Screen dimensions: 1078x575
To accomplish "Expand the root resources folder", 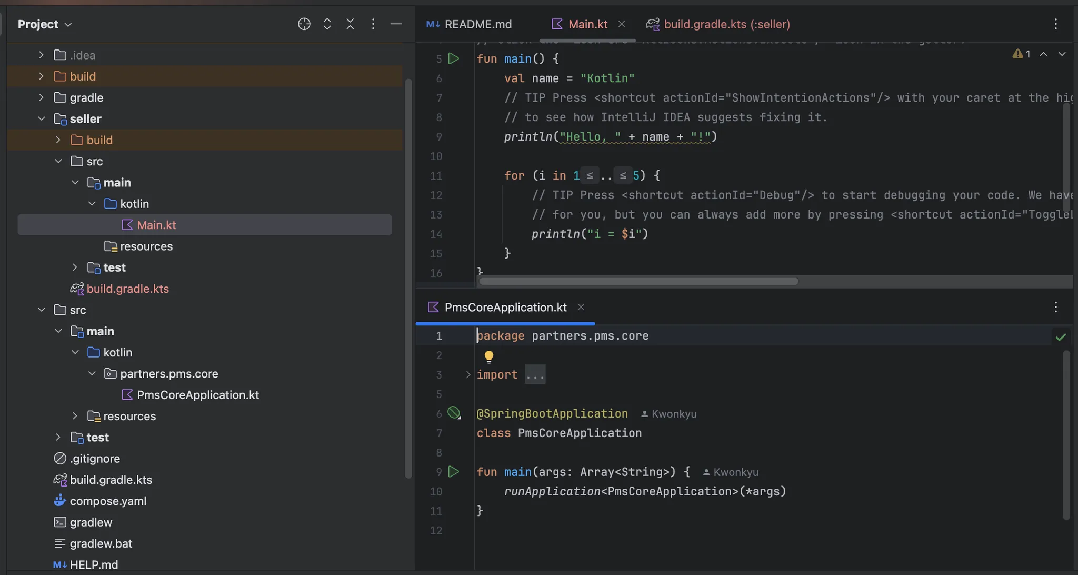I will [x=75, y=416].
